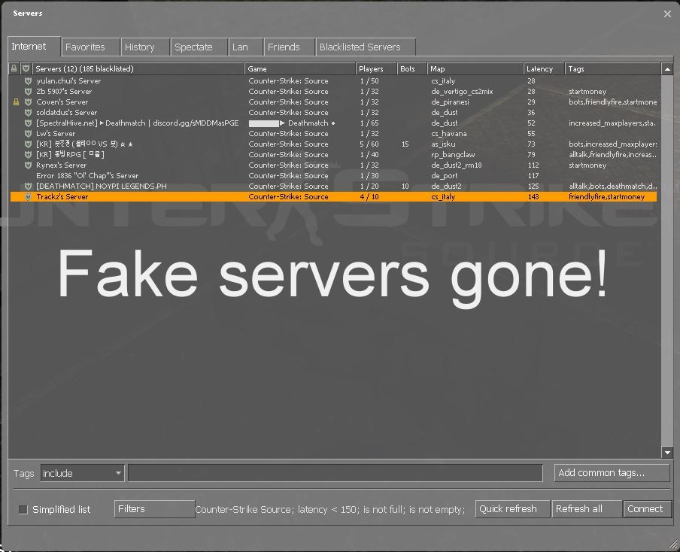
Task: Enable the Simplified list checkbox
Action: coord(23,509)
